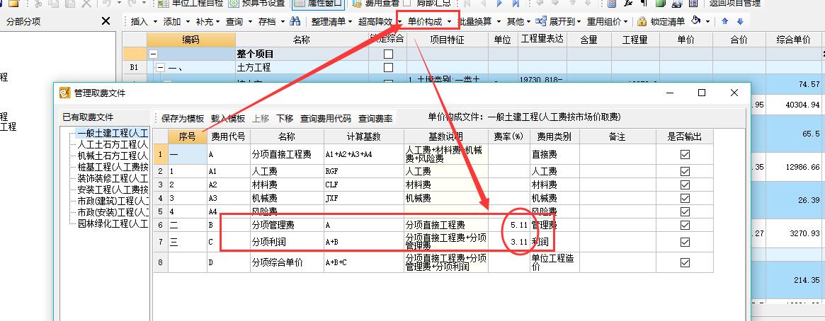Click the list sheet icon beside 返回项目管理
Image resolution: width=825 pixels, height=321 pixels.
(x=693, y=3)
